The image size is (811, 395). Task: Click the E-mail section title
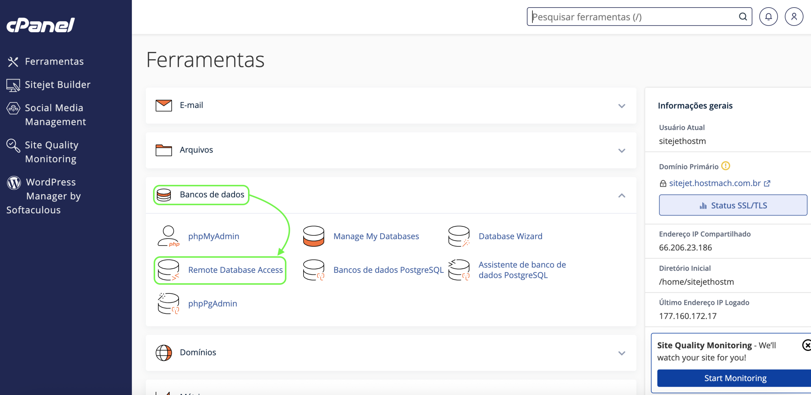pos(191,105)
